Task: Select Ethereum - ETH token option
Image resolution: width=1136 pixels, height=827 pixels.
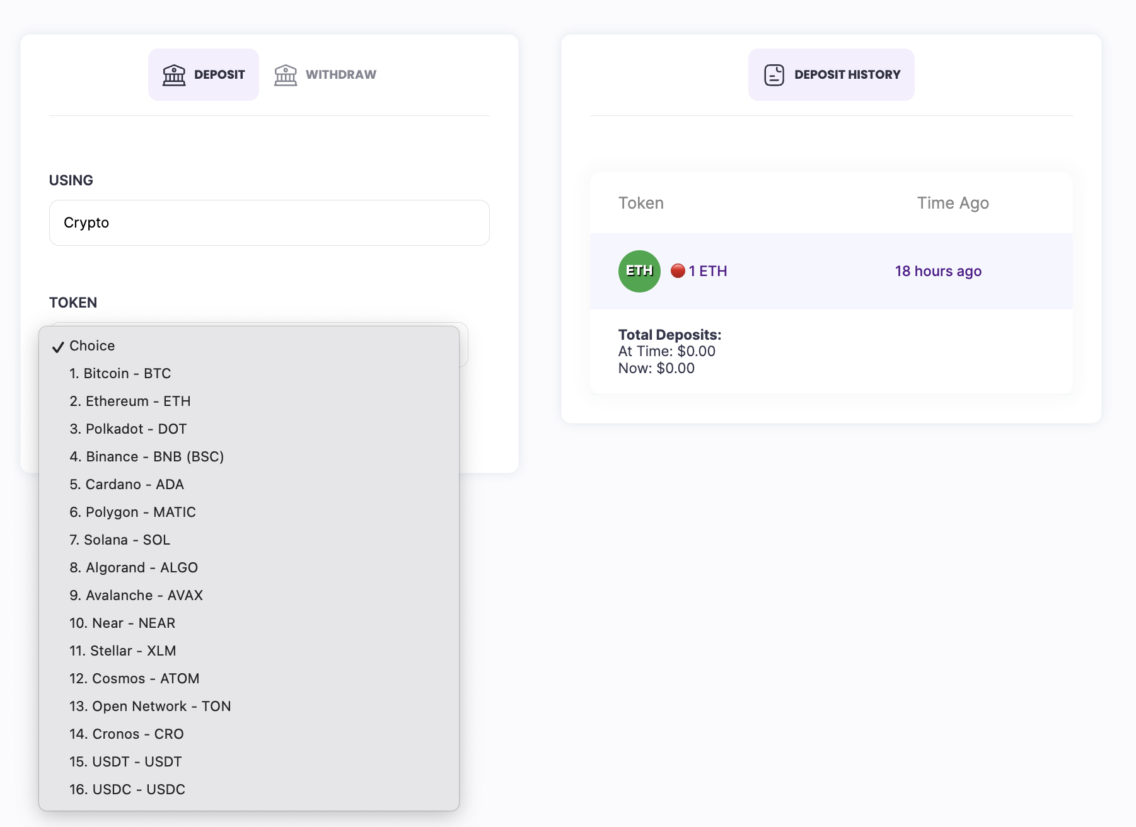Action: coord(130,401)
